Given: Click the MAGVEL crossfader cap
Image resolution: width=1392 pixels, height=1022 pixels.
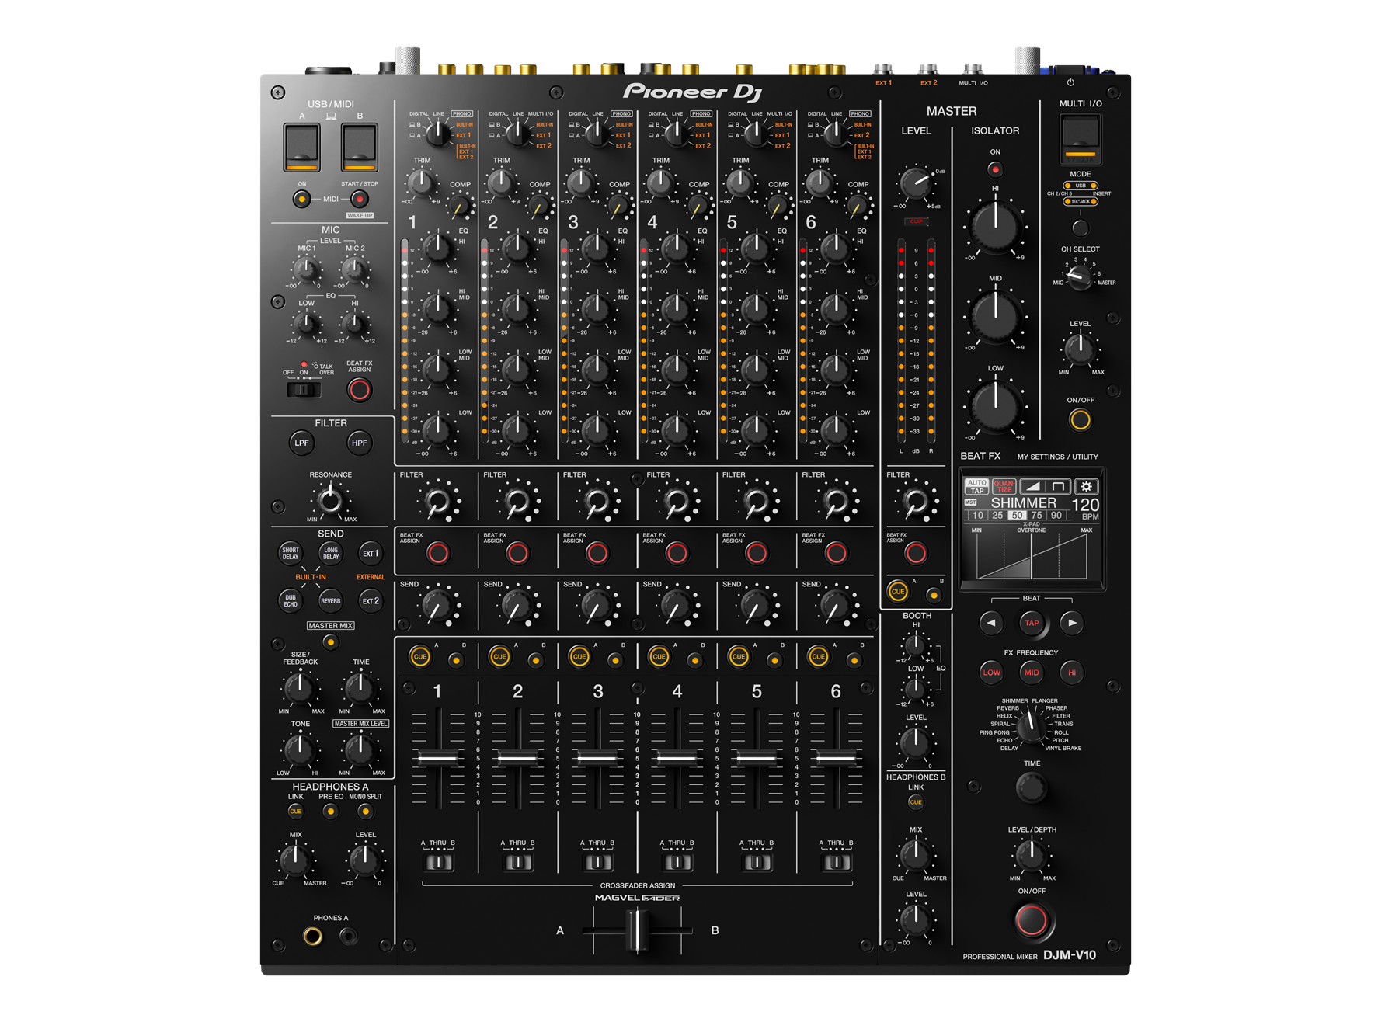Looking at the screenshot, I should [638, 930].
